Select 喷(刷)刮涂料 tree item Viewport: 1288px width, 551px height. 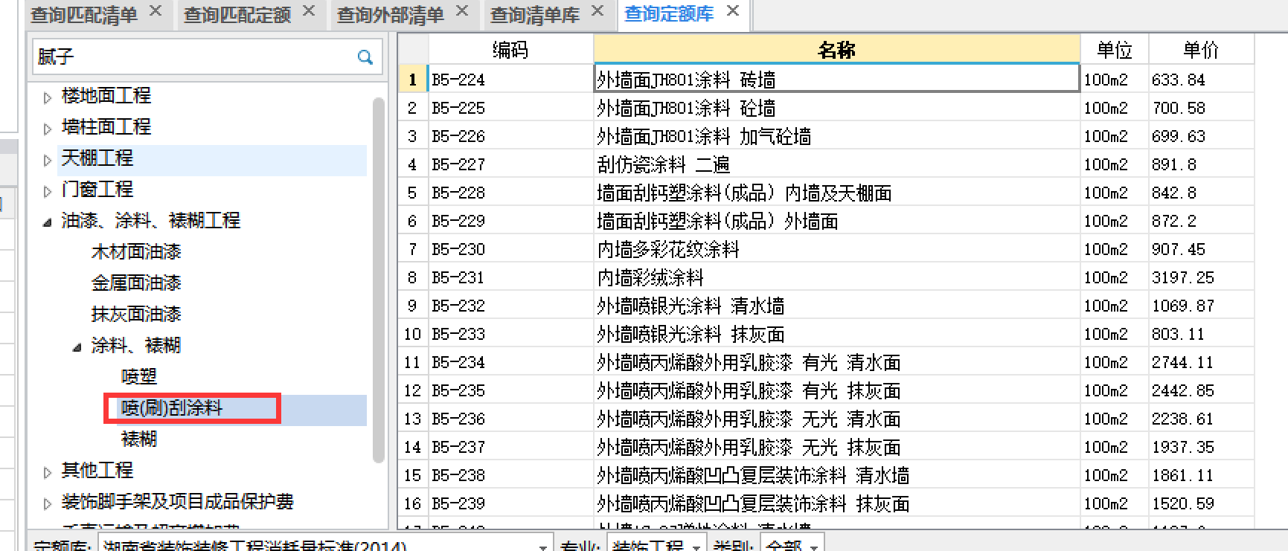pos(172,408)
